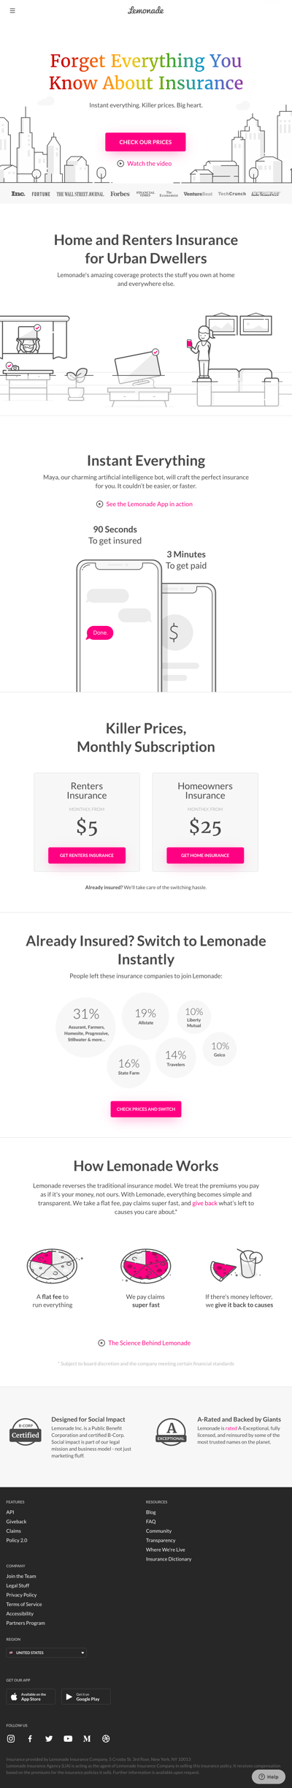Play the Watch the video link

[145, 164]
